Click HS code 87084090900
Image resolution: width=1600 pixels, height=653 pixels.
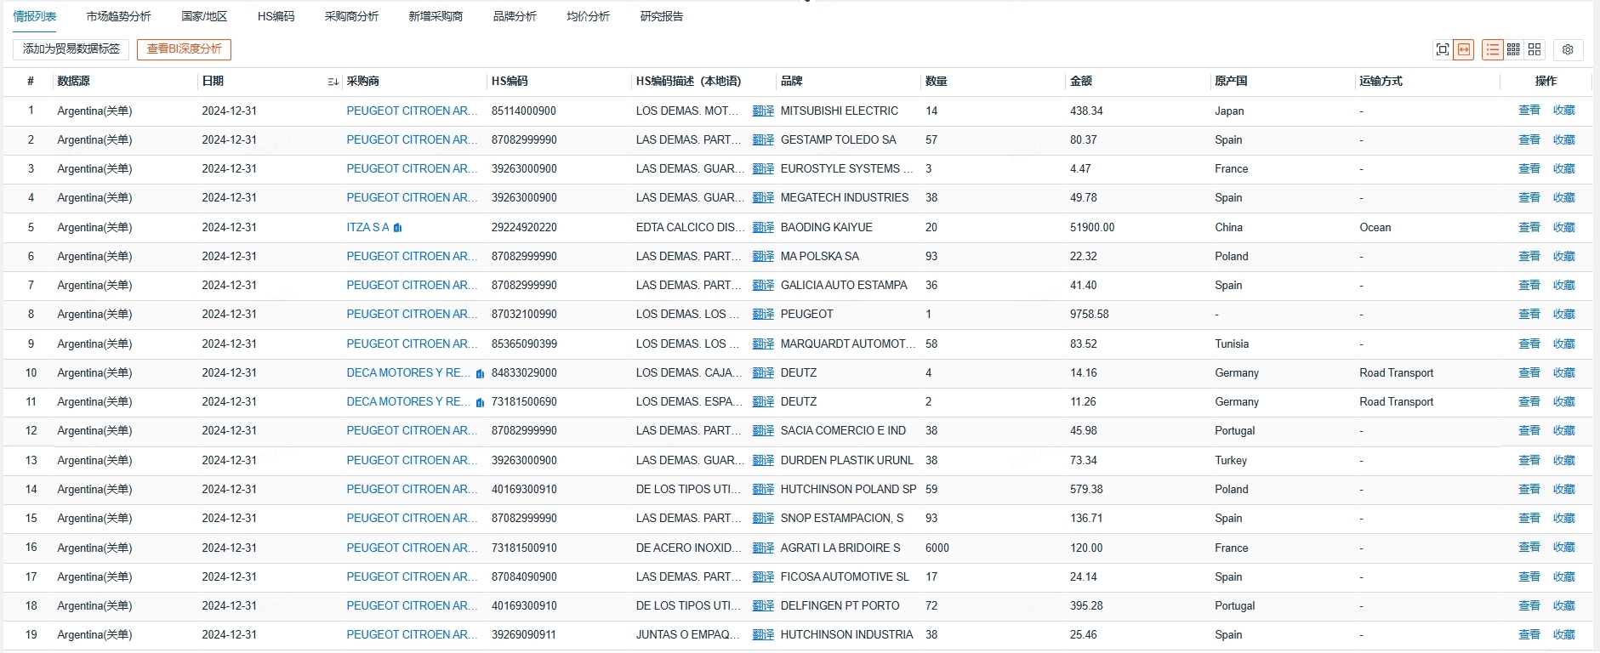(524, 576)
